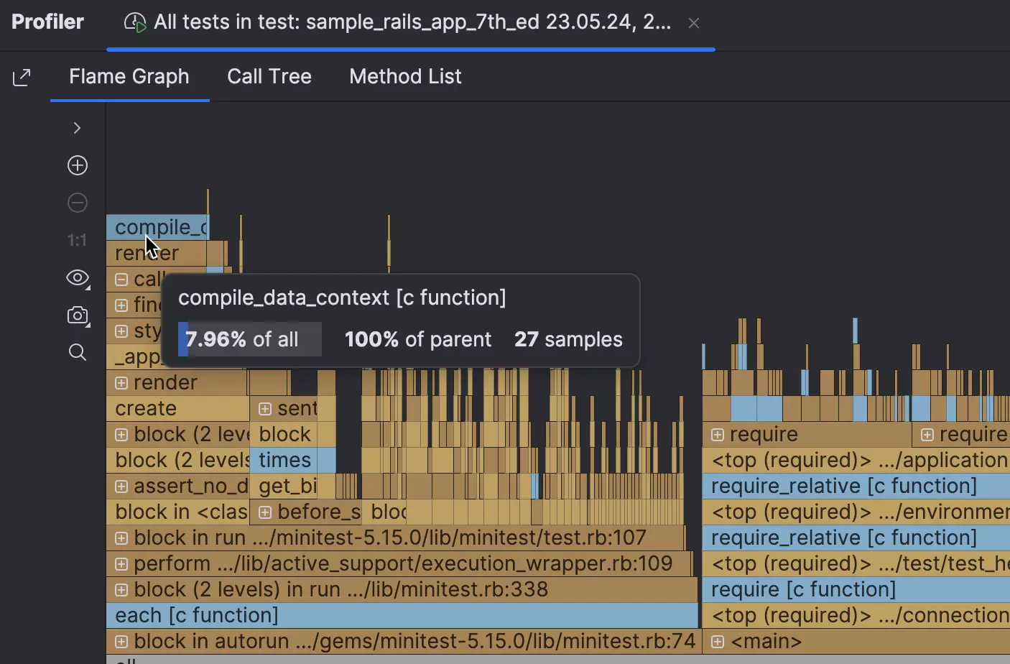
Task: Expand the 'block in run' test.rb:107 frame
Action: (x=121, y=538)
